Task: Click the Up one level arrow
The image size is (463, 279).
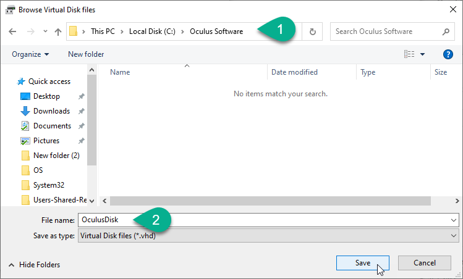Action: [58, 31]
